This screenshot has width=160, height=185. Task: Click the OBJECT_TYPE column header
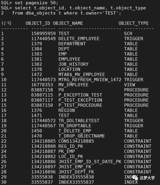pos(134,23)
